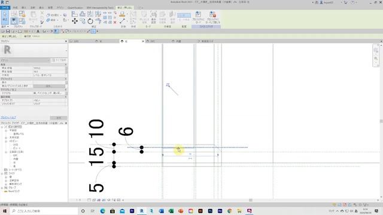Viewport: 383px width, 215px height.
Task: Click the zoom icon in the navigation bar
Action: coord(376,59)
